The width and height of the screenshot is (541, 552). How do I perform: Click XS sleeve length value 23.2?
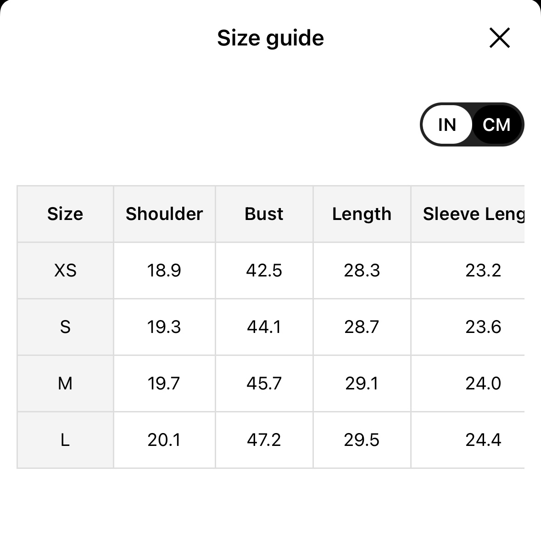pyautogui.click(x=483, y=270)
